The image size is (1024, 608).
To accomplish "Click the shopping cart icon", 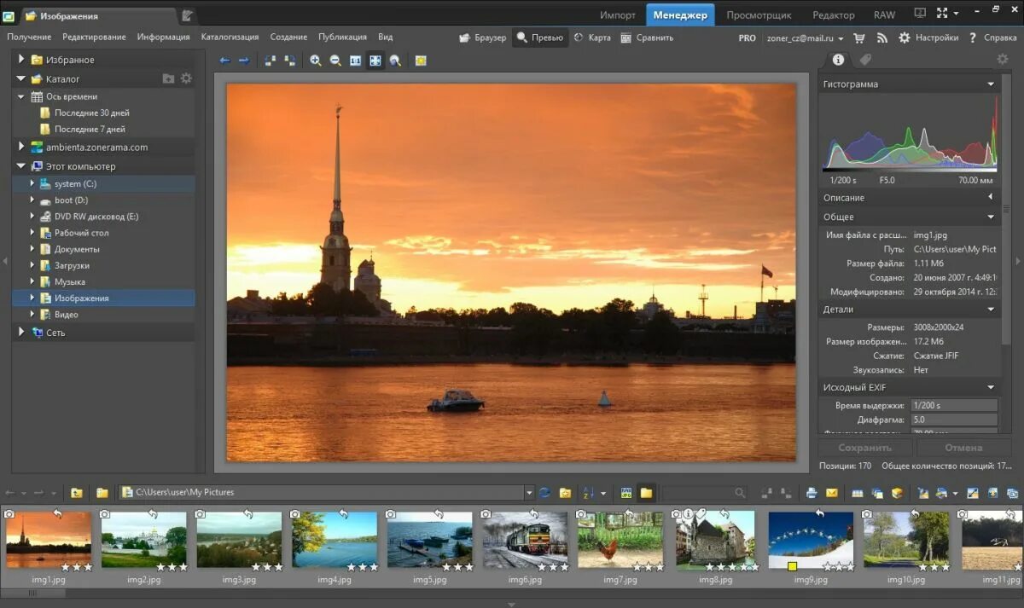I will point(859,38).
